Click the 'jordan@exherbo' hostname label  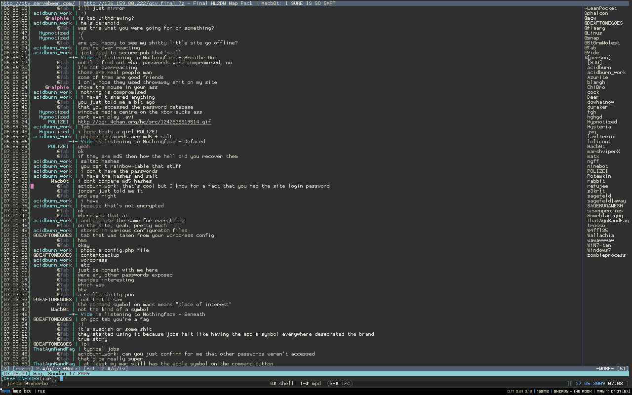coord(28,384)
